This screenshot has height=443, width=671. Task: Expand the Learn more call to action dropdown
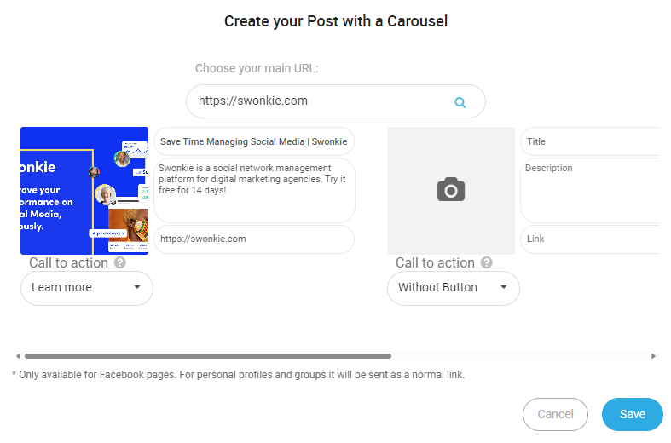click(x=87, y=288)
